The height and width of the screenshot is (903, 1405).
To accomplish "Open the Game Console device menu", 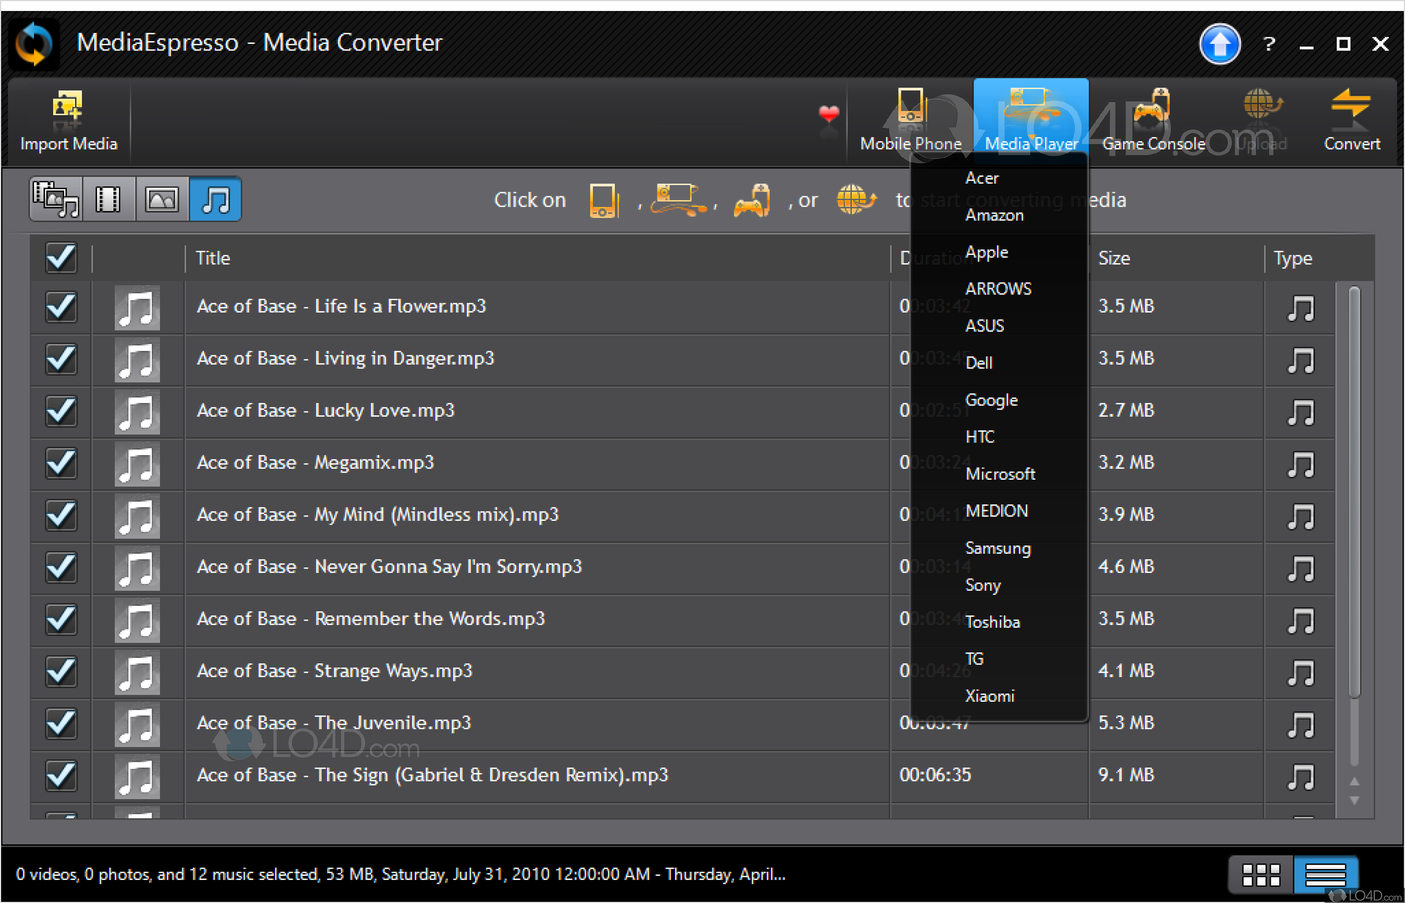I will pos(1152,120).
